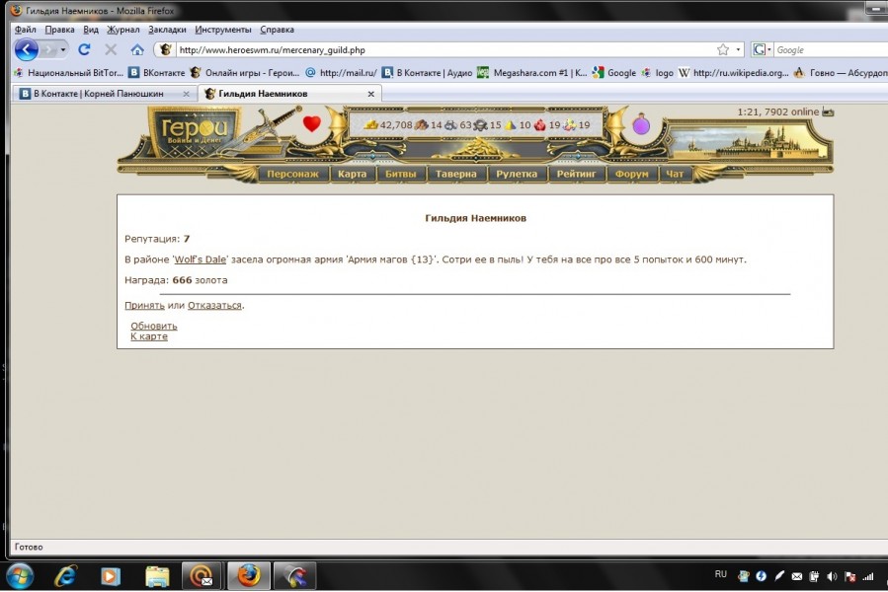This screenshot has width=888, height=592.
Task: Open Windows Explorer folder on taskbar
Action: tap(157, 577)
